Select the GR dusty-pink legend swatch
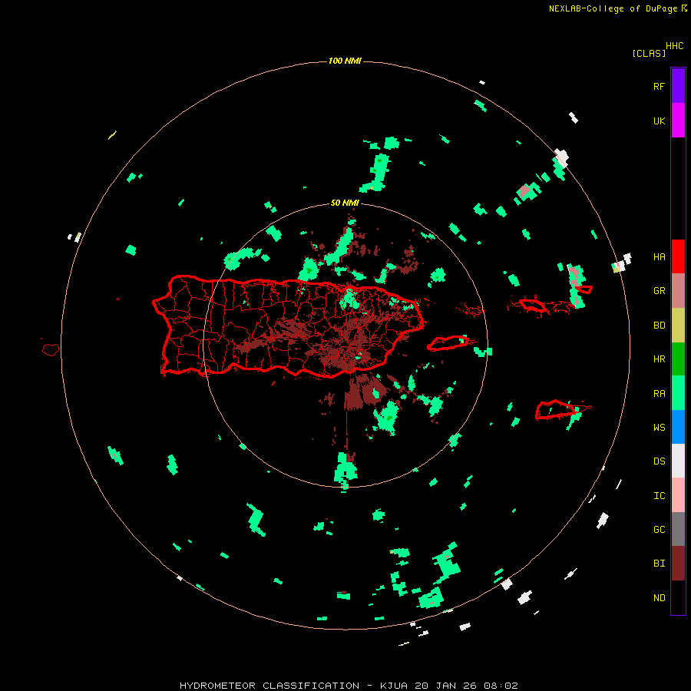Viewport: 691px width, 691px height. coord(678,291)
